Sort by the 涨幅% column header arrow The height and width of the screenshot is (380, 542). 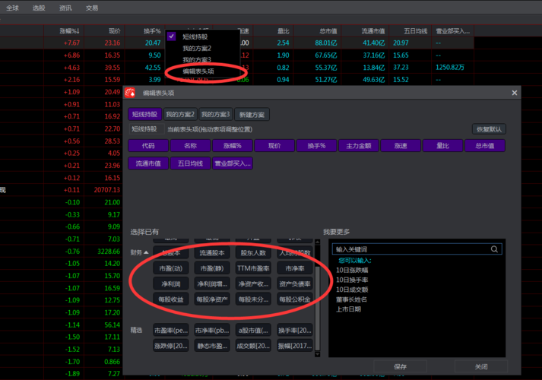coord(78,31)
